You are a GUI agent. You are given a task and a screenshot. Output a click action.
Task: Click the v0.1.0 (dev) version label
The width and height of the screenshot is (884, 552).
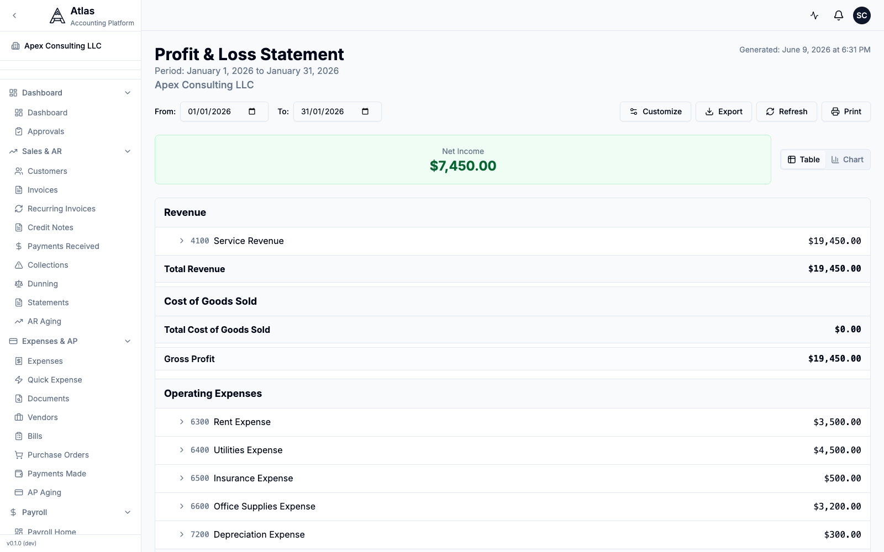pos(22,543)
